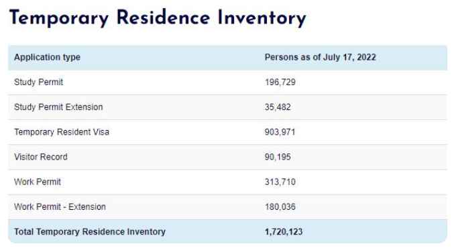The image size is (454, 248).
Task: Click the word Inventory in the title
Action: tap(262, 18)
